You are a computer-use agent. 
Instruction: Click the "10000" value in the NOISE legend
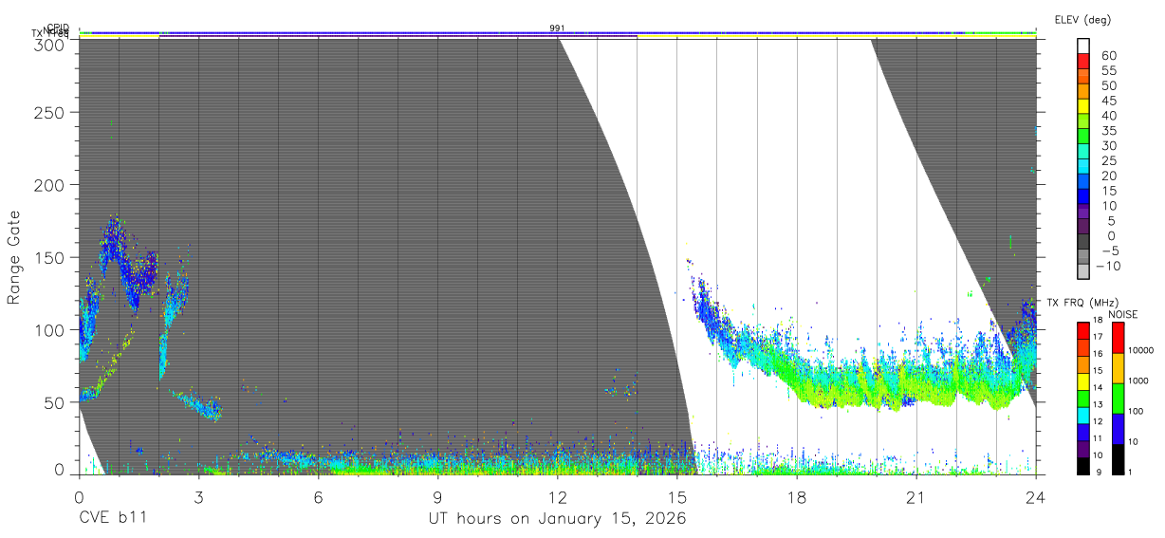(x=1141, y=351)
